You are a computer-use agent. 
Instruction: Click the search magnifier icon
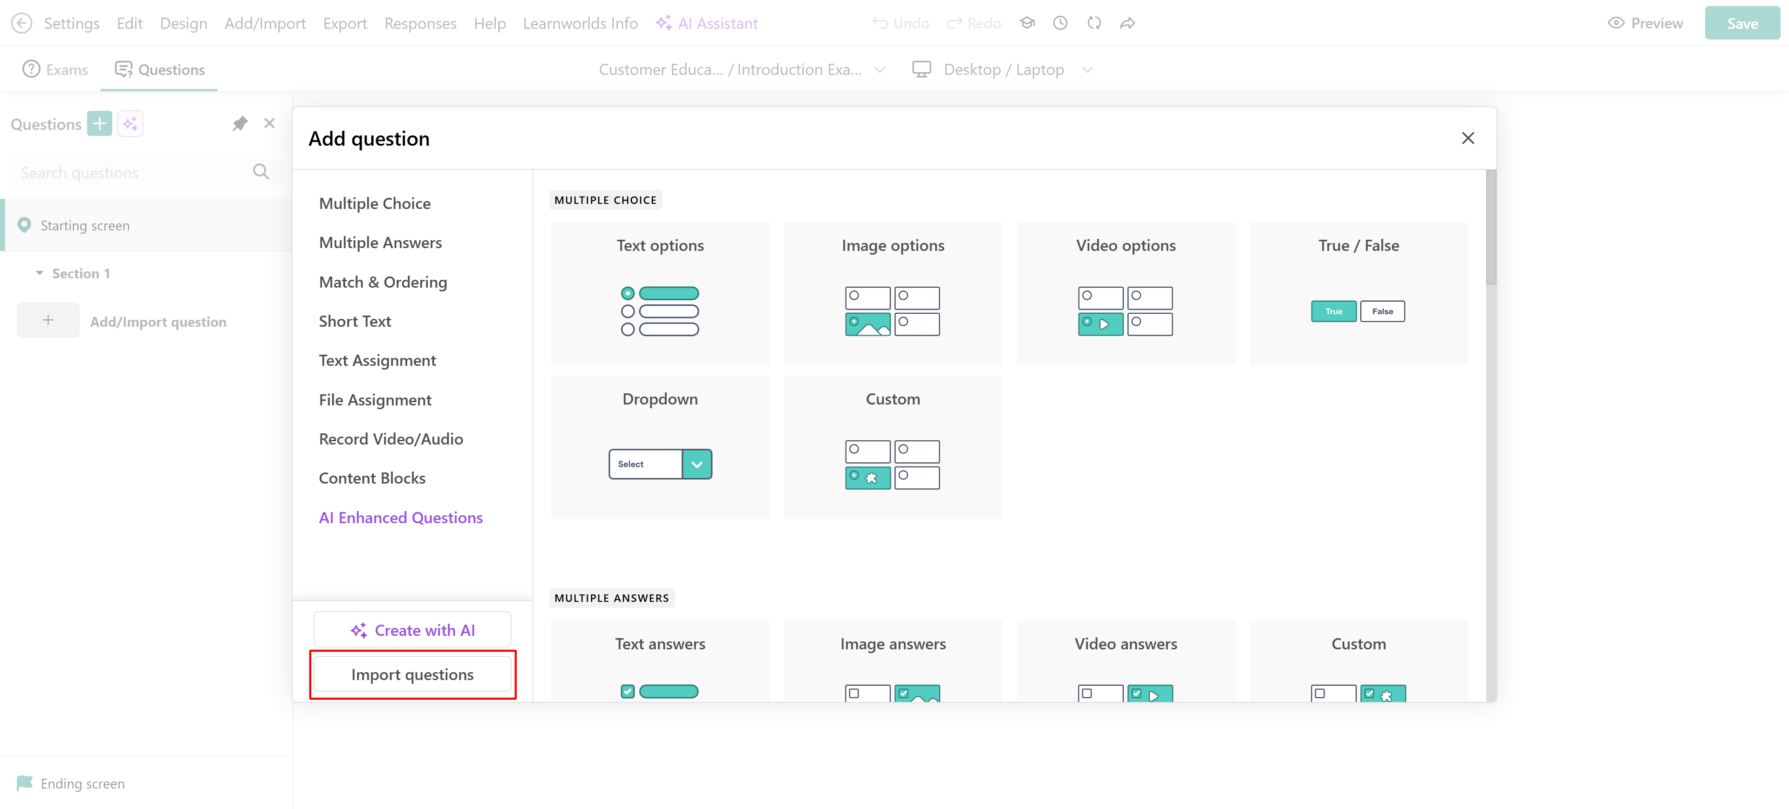click(x=260, y=172)
